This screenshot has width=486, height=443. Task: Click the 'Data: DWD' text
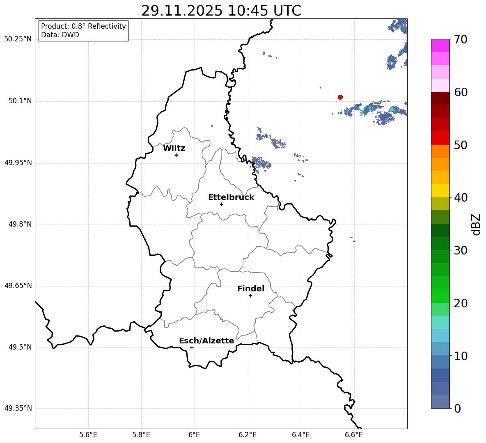click(x=60, y=35)
